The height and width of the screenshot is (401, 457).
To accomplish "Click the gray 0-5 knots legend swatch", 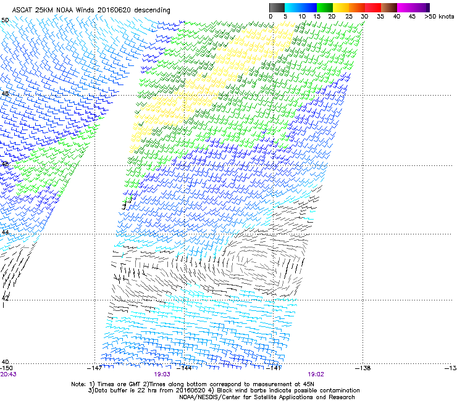I will tap(277, 7).
